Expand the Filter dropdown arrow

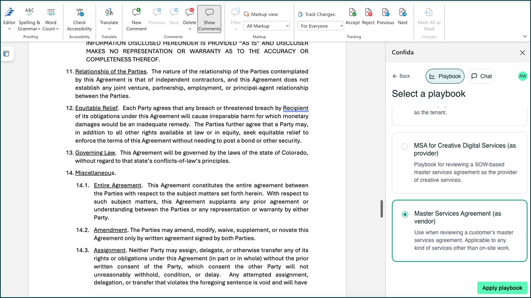point(236,29)
